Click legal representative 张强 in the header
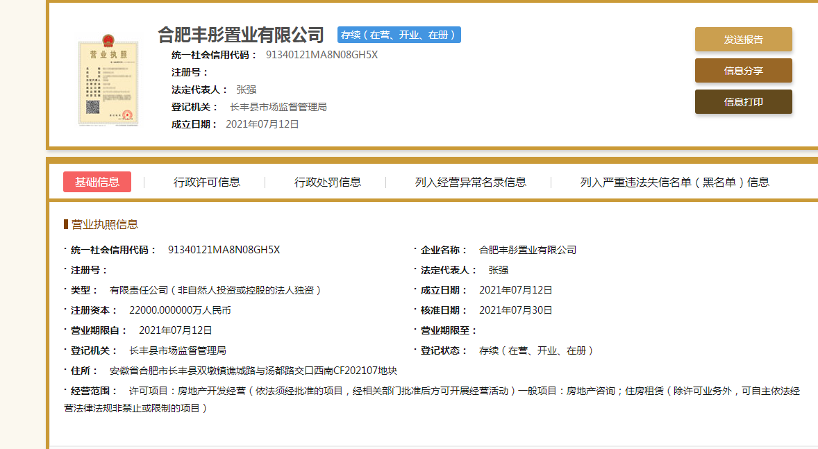818x449 pixels. click(x=247, y=90)
